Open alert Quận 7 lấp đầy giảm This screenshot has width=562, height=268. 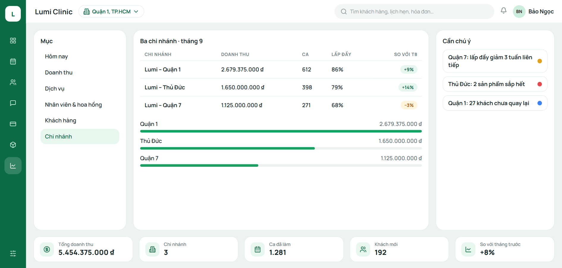click(495, 61)
